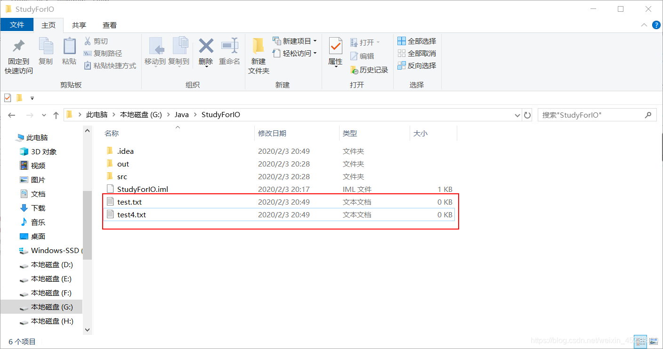The width and height of the screenshot is (663, 349).
Task: Select the StudyForIO.iml file
Action: pos(280,190)
